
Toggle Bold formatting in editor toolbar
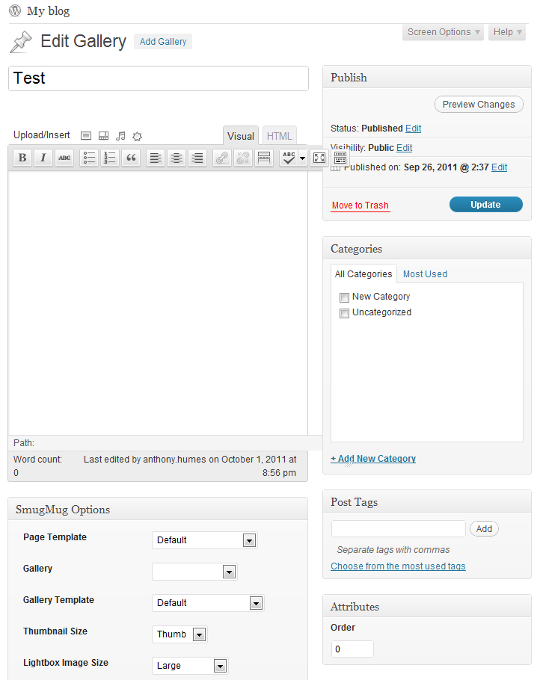22,158
